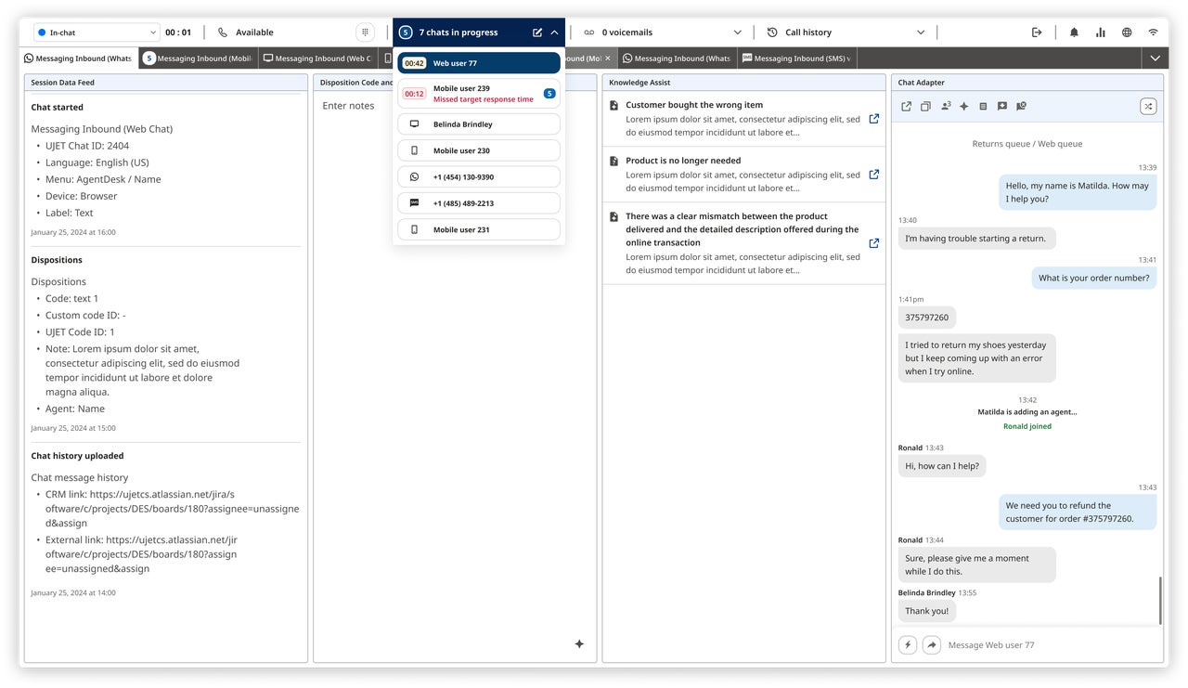Click the notifications bell icon
Viewport: 1188px width, 688px height.
(x=1074, y=31)
